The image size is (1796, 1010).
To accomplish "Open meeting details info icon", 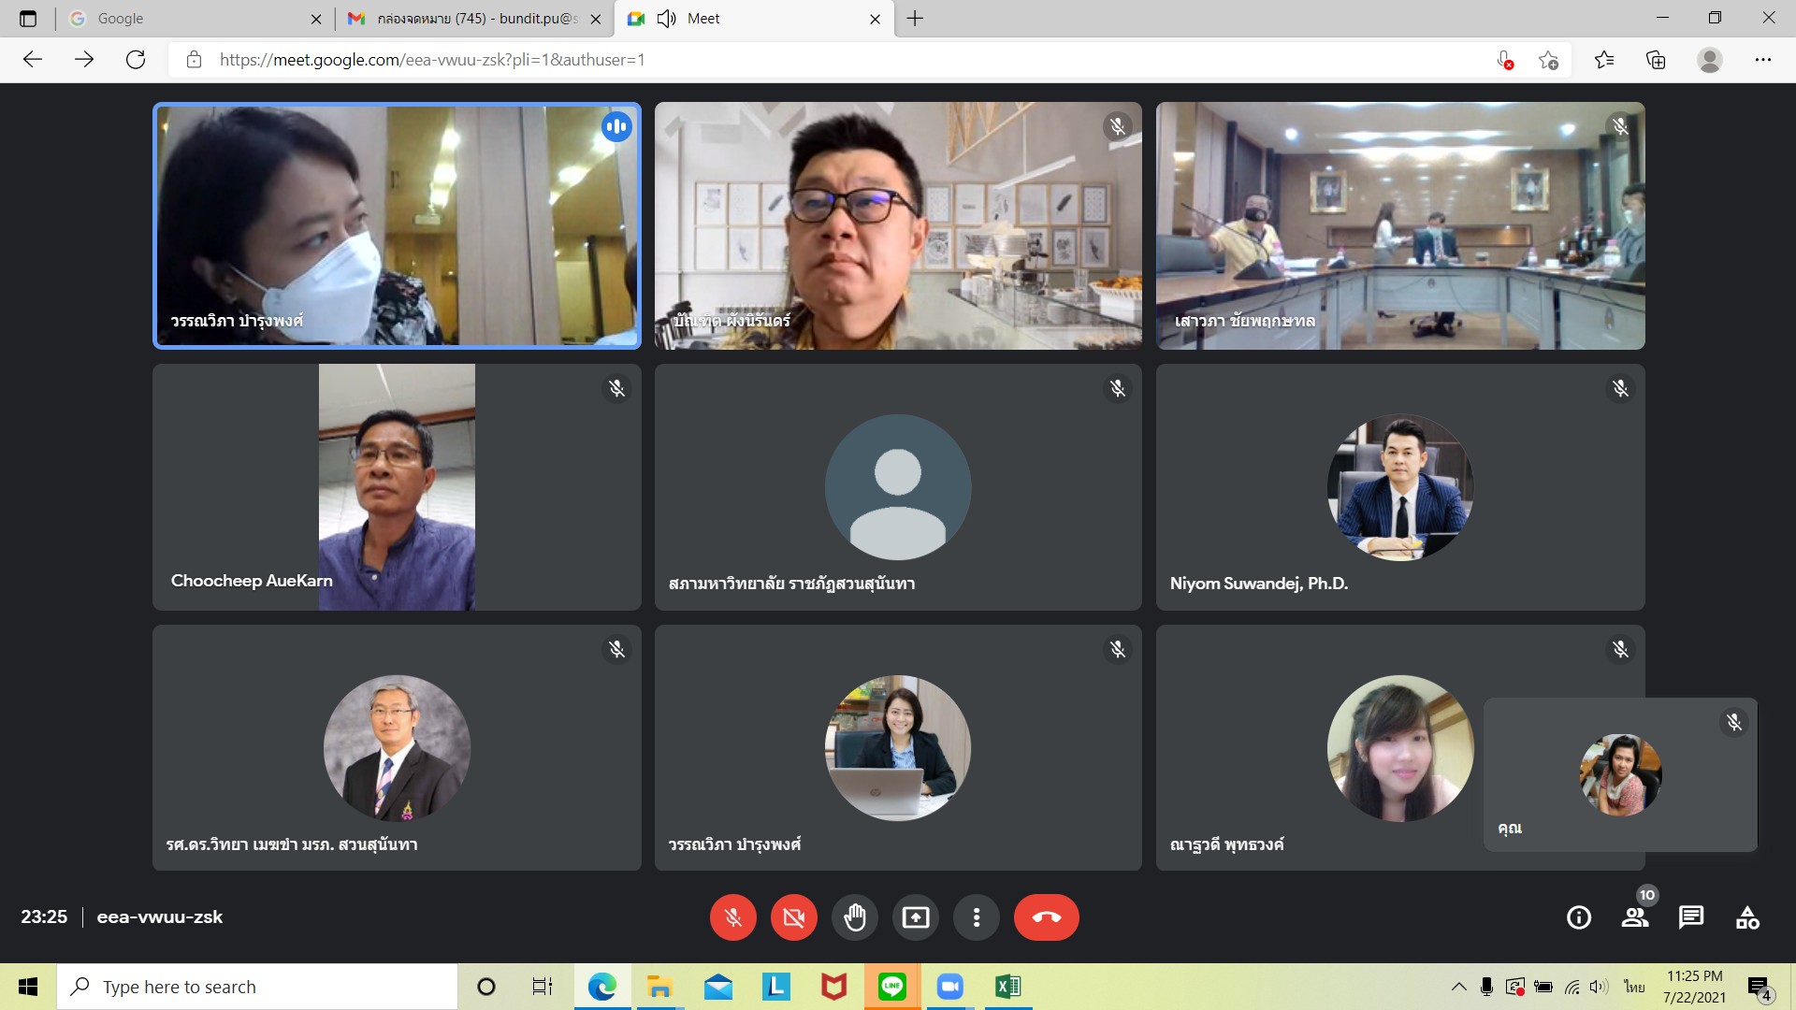I will pos(1578,917).
